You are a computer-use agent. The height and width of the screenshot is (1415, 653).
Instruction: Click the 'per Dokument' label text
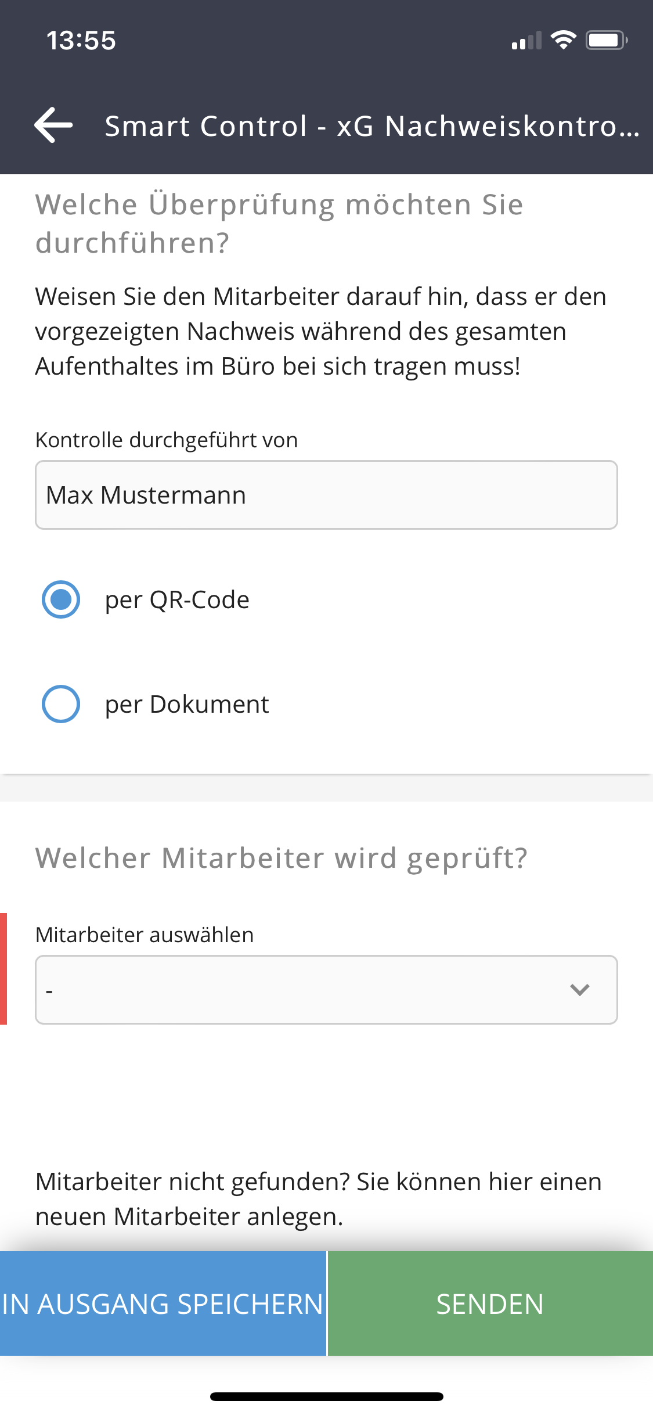point(187,704)
